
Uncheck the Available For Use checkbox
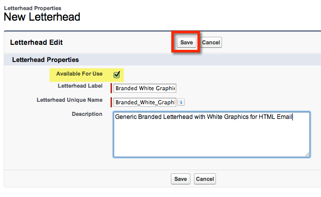117,75
